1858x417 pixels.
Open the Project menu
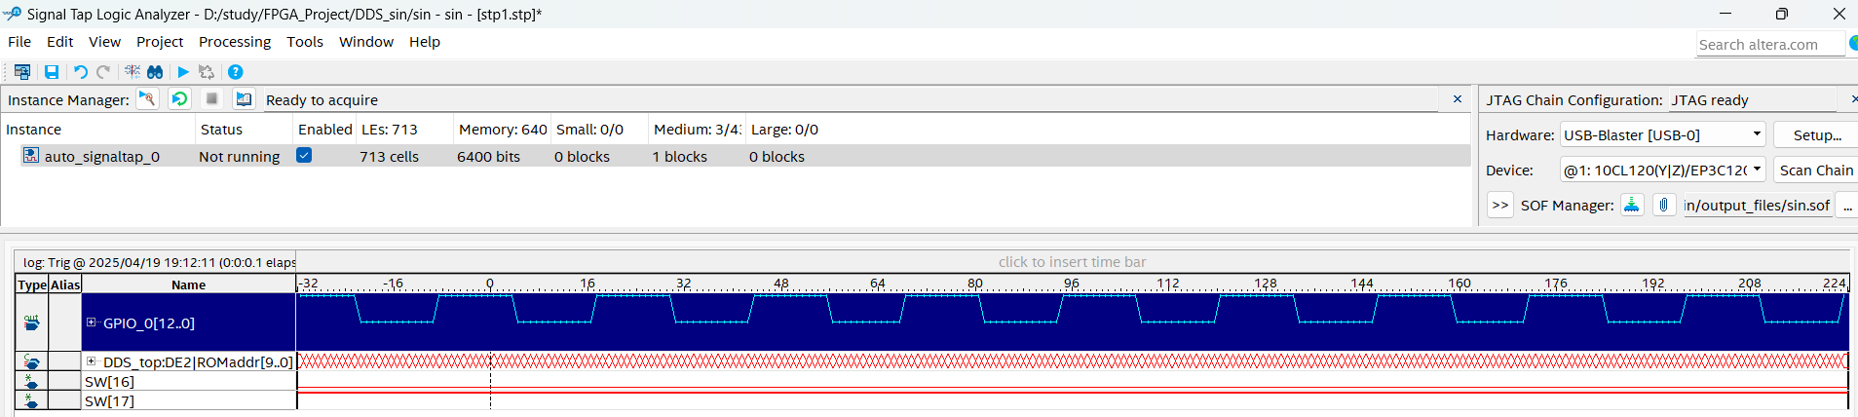point(160,42)
